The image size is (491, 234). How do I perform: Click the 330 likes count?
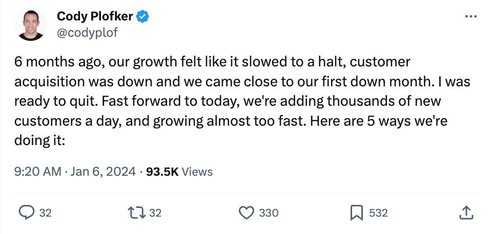tap(269, 213)
